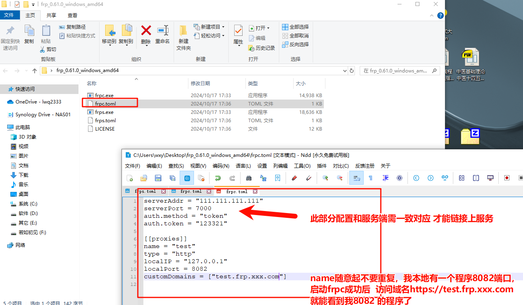Click the save file icon in Ndd toolbar
Image resolution: width=523 pixels, height=305 pixels.
coord(158,178)
